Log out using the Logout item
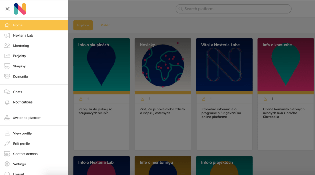Viewport: 315px width, 175px height. click(x=18, y=173)
